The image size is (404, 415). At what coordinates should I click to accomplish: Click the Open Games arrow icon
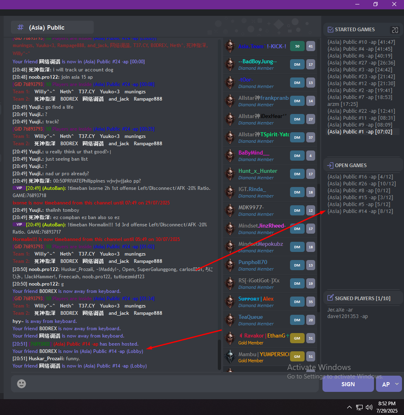[330, 166]
